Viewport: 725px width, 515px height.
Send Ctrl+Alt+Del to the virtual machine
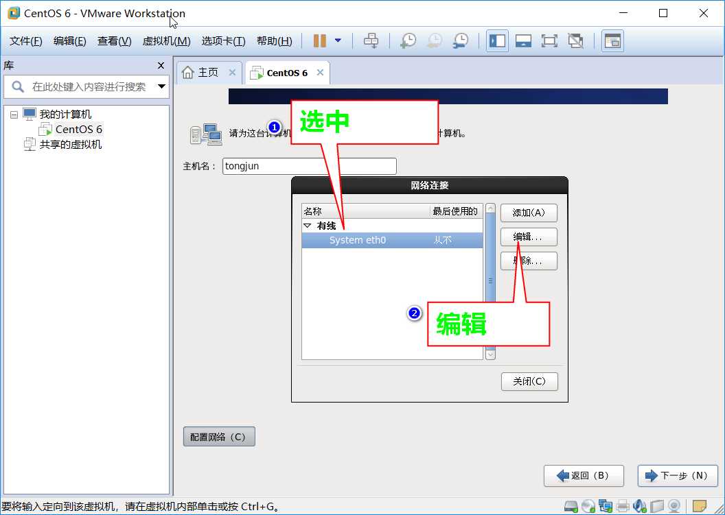click(371, 40)
